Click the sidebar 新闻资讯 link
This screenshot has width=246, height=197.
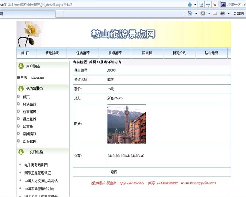pos(30,134)
